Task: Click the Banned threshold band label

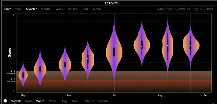Action: [x=11, y=81]
